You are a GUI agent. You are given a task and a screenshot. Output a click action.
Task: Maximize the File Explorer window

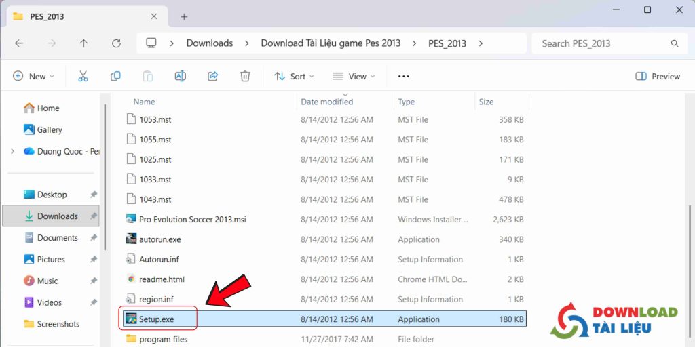point(647,9)
